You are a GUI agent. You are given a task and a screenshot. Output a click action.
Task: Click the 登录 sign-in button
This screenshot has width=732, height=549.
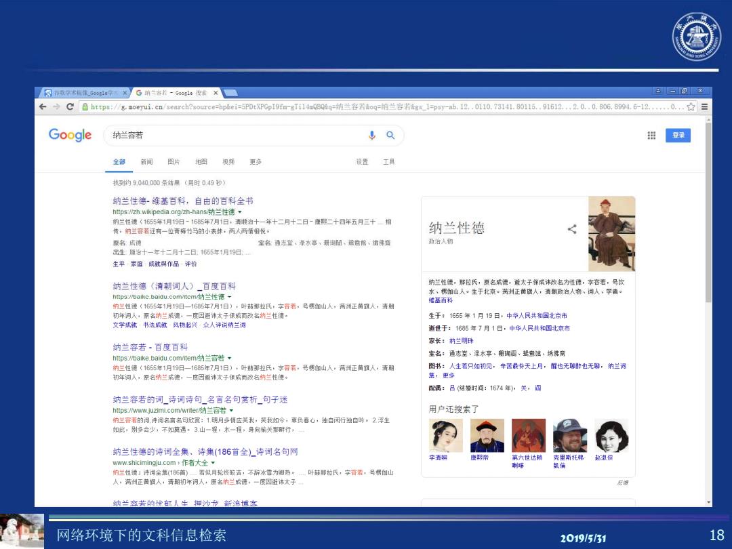(x=678, y=136)
